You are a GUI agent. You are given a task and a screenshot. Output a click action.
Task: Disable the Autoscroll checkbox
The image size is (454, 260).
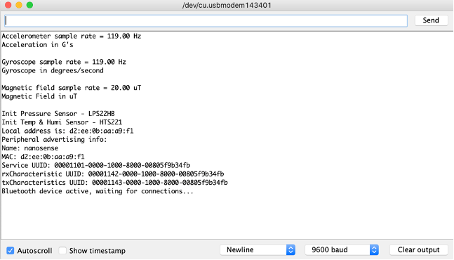10,250
